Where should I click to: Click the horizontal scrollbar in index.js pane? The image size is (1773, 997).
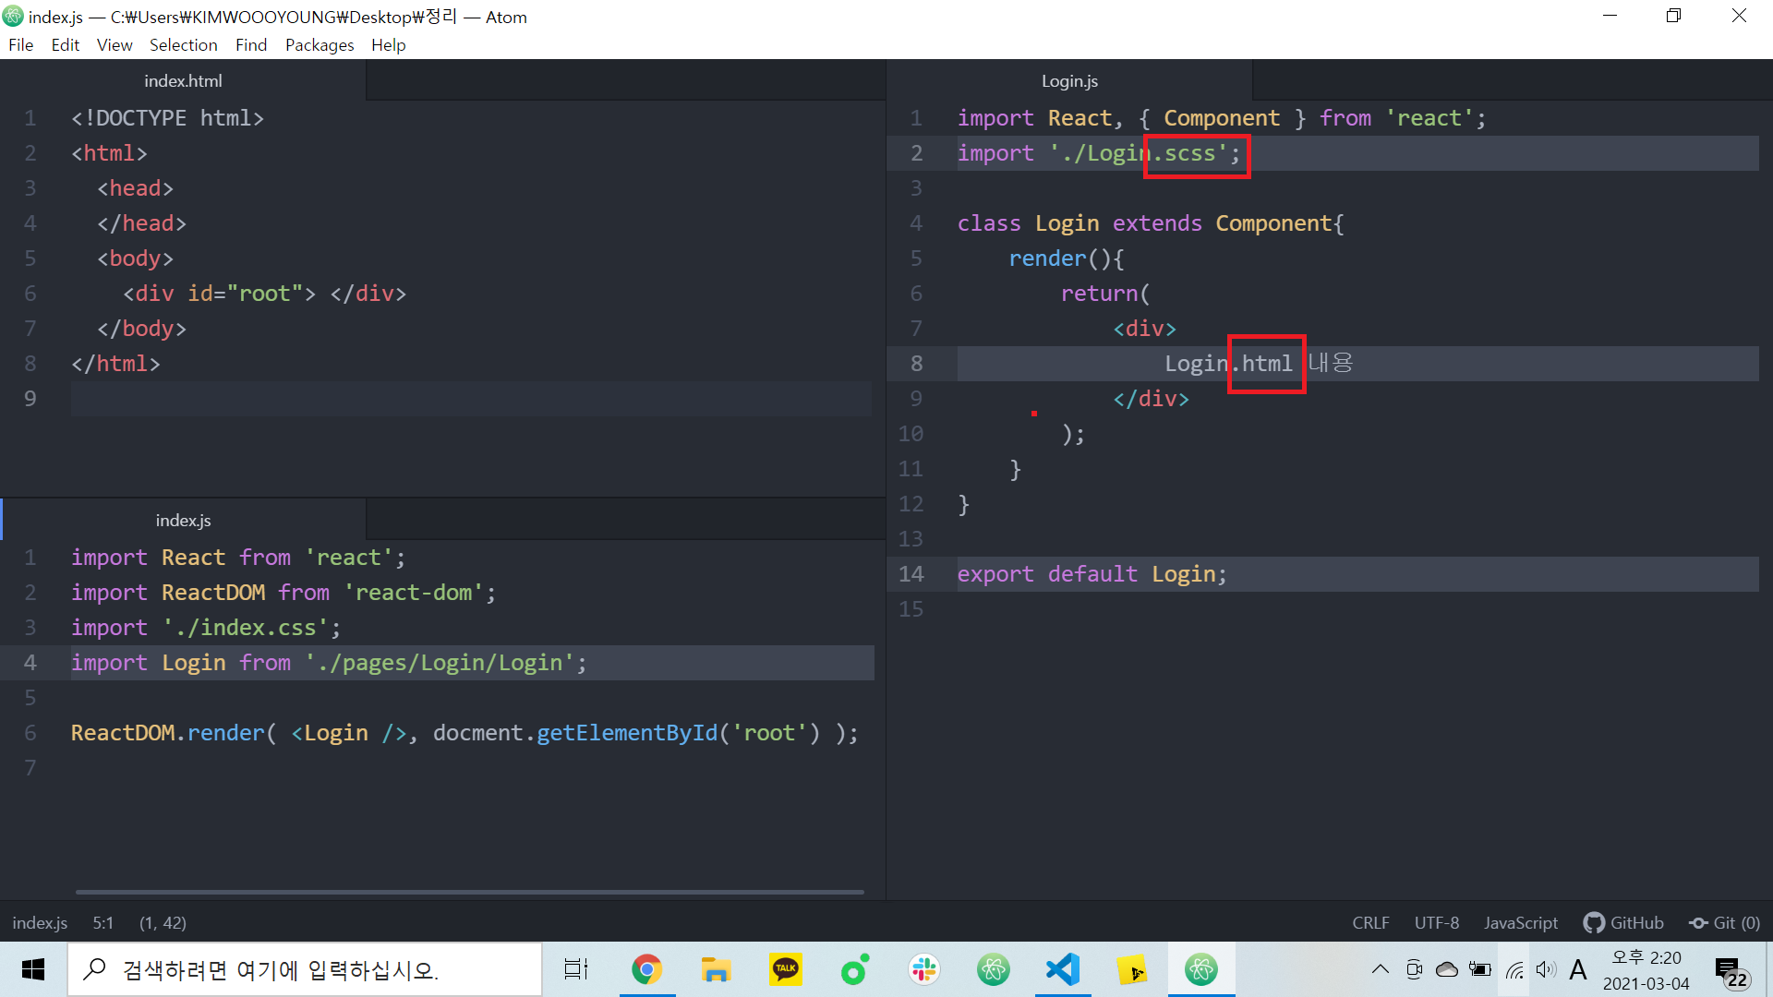point(469,892)
